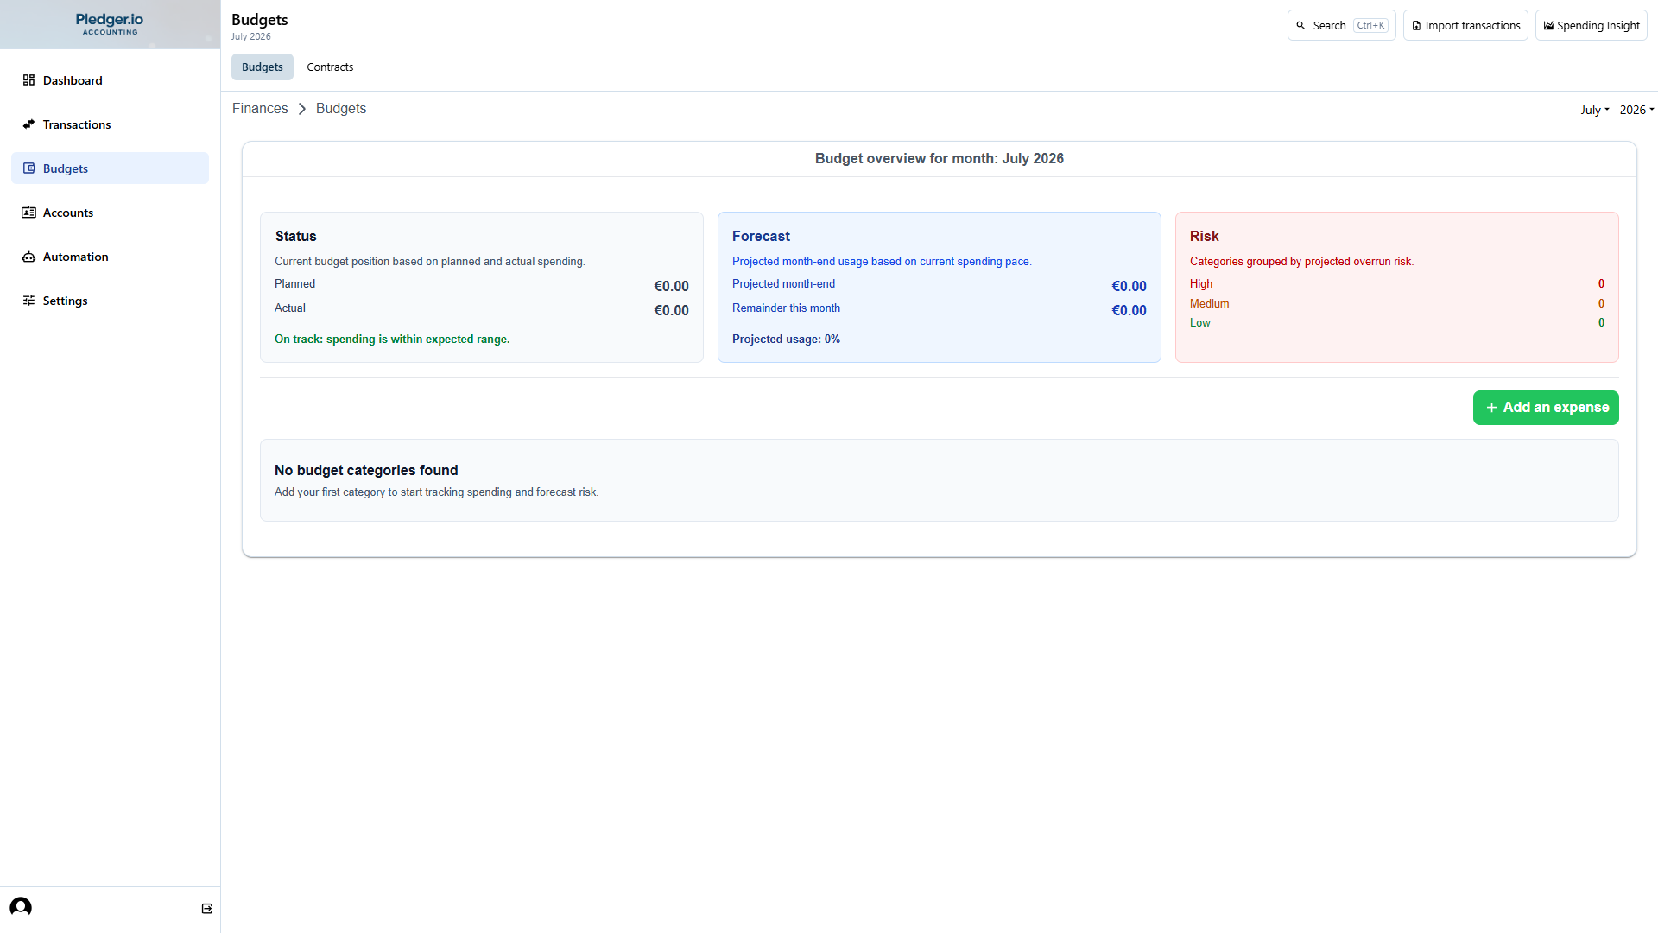Click the Accounts card icon
The height and width of the screenshot is (933, 1658).
click(28, 213)
